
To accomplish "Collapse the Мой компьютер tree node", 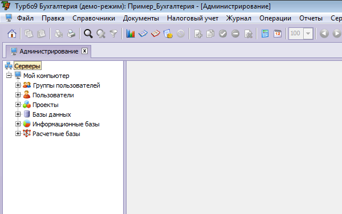I will click(x=9, y=76).
